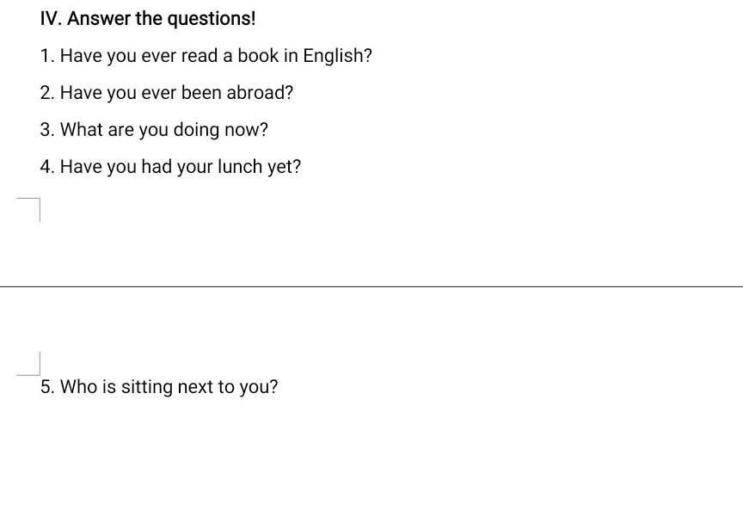The width and height of the screenshot is (743, 510).
Task: Click "been" in the second question
Action: tap(201, 93)
